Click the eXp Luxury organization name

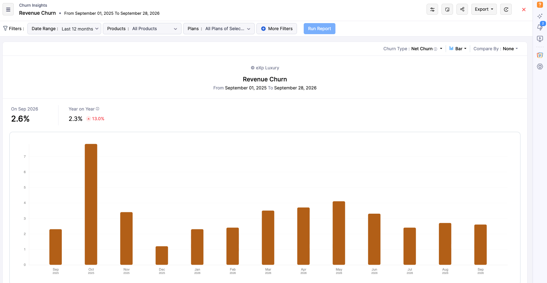pyautogui.click(x=267, y=68)
